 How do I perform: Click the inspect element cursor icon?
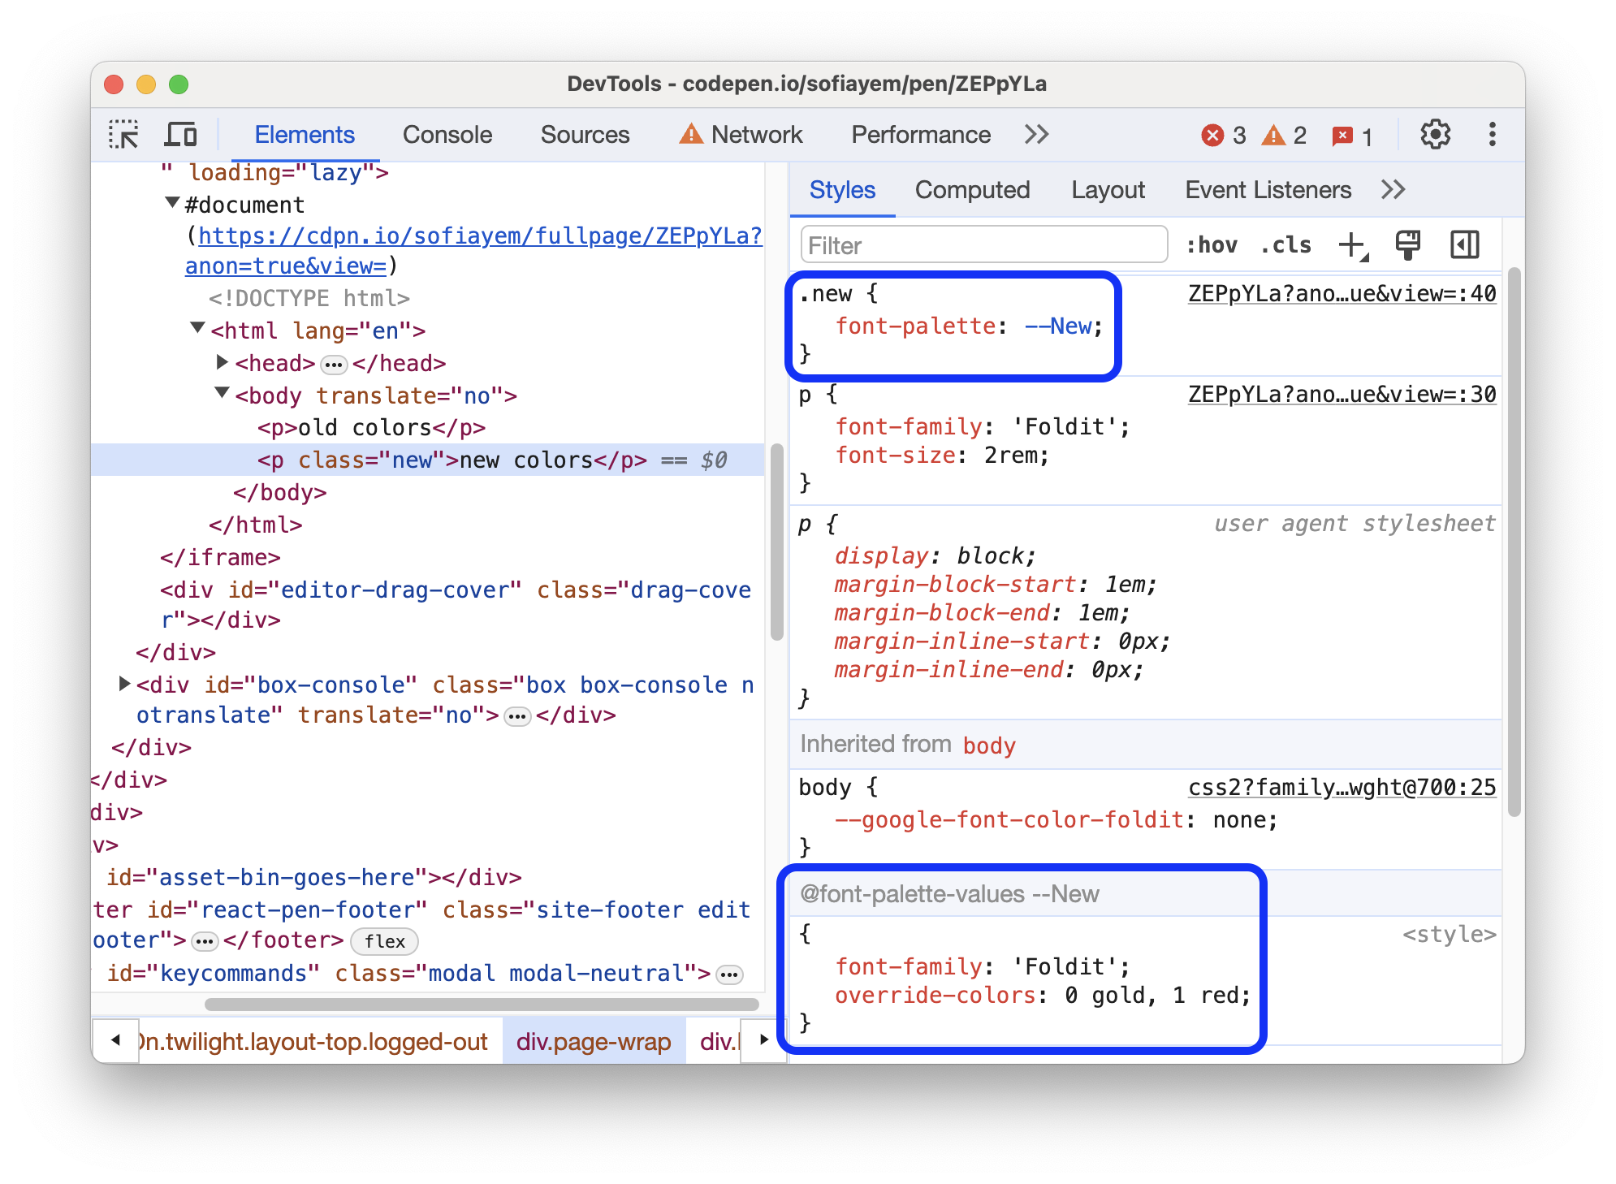pyautogui.click(x=126, y=134)
